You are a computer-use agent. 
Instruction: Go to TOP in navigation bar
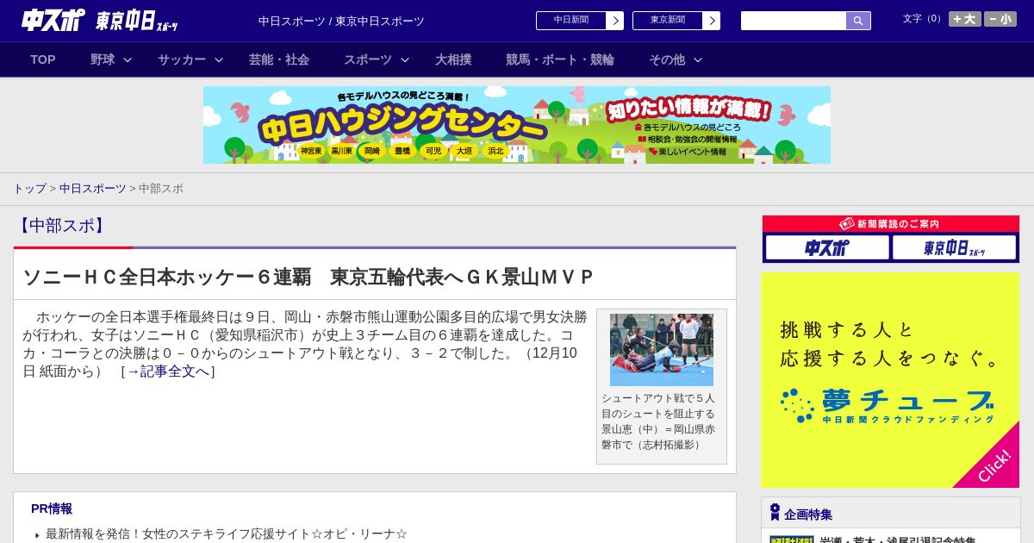[x=43, y=59]
